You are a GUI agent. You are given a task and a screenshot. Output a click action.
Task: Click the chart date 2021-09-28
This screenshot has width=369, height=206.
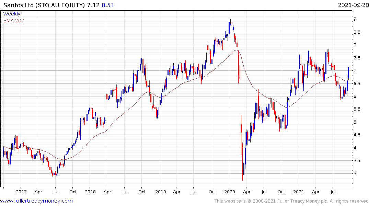click(353, 5)
